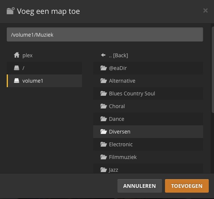Open the Electronic folder
The width and height of the screenshot is (214, 199).
coord(148,144)
